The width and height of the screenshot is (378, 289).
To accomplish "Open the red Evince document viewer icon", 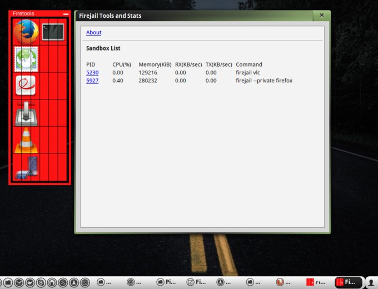I will tap(26, 86).
